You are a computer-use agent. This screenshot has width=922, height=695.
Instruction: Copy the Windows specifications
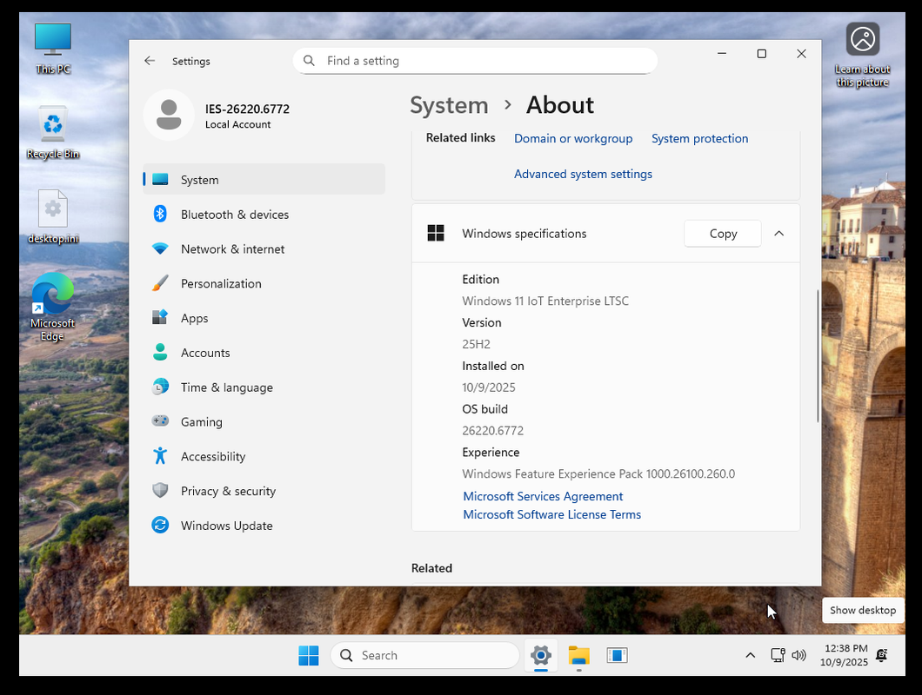click(x=723, y=233)
